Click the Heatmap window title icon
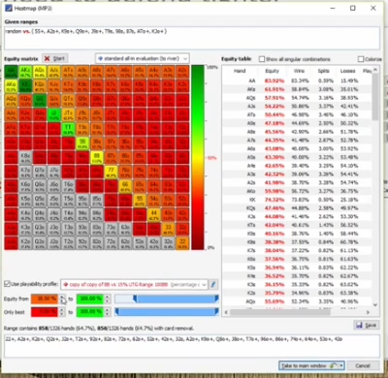Screen dimensions: 388x378 click(x=9, y=8)
